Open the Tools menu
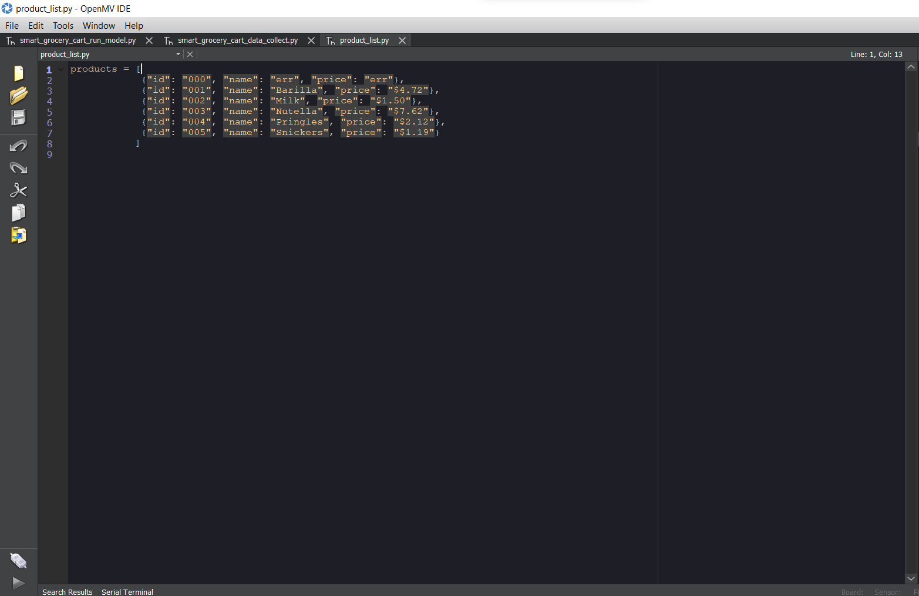 click(63, 25)
